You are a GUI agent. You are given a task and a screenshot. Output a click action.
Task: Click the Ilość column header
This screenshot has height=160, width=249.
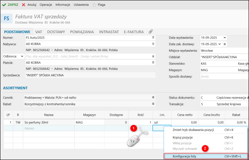point(141,115)
